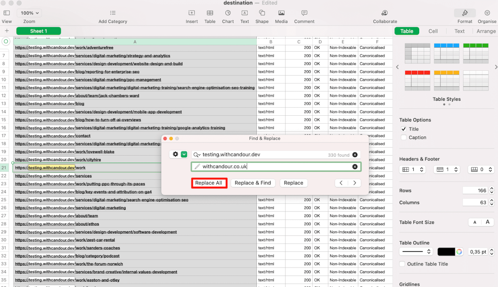Viewport: 498px width, 287px height.
Task: Open the Table Outline line style dropdown
Action: [x=416, y=251]
